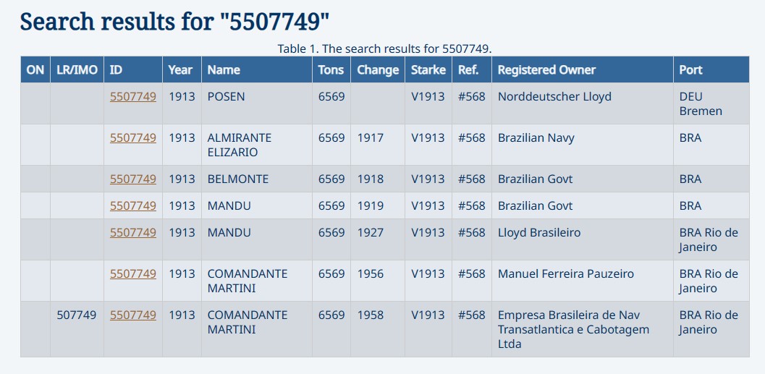The width and height of the screenshot is (765, 374).
Task: Click the Starke column header
Action: [428, 69]
